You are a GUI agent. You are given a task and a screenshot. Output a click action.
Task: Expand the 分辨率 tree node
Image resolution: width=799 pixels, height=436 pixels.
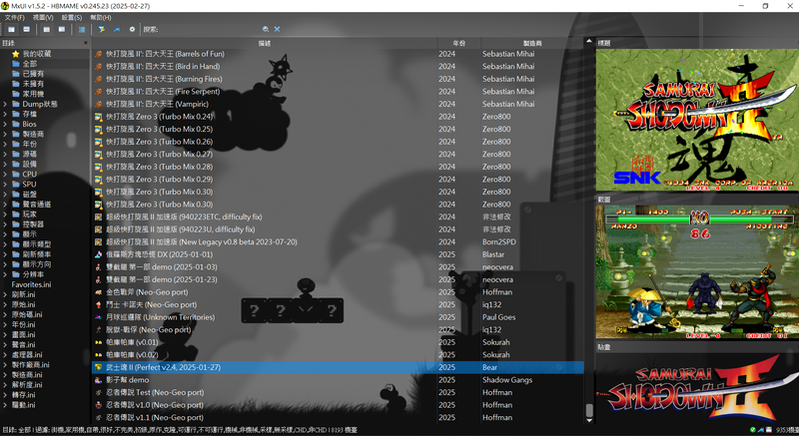click(x=5, y=274)
